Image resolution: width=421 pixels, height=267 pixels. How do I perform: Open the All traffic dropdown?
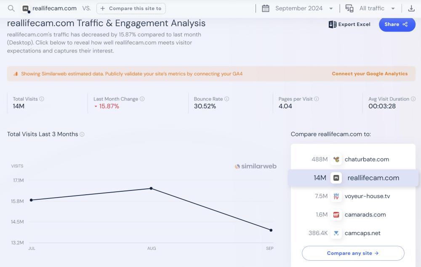pyautogui.click(x=393, y=8)
